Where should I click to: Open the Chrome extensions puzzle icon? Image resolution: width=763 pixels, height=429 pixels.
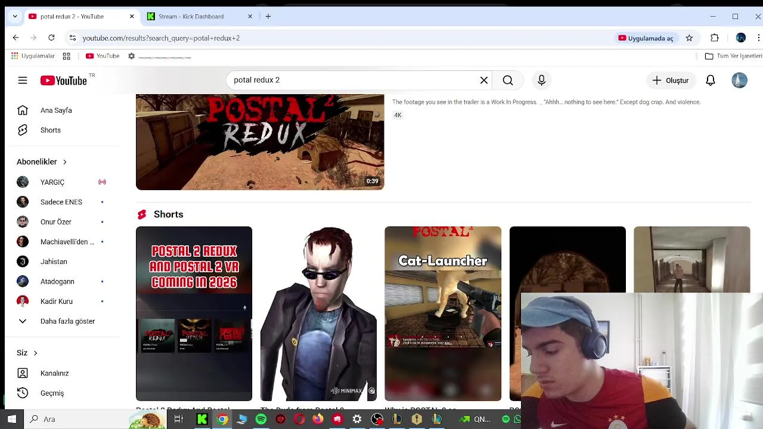[x=715, y=38]
